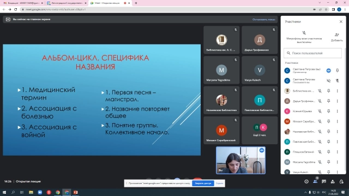Click the search participants field

[x=312, y=53]
